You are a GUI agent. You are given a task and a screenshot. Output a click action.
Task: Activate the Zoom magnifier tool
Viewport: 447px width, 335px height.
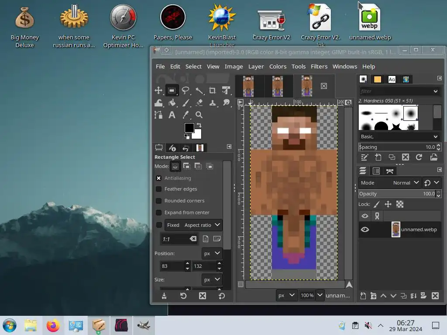199,115
